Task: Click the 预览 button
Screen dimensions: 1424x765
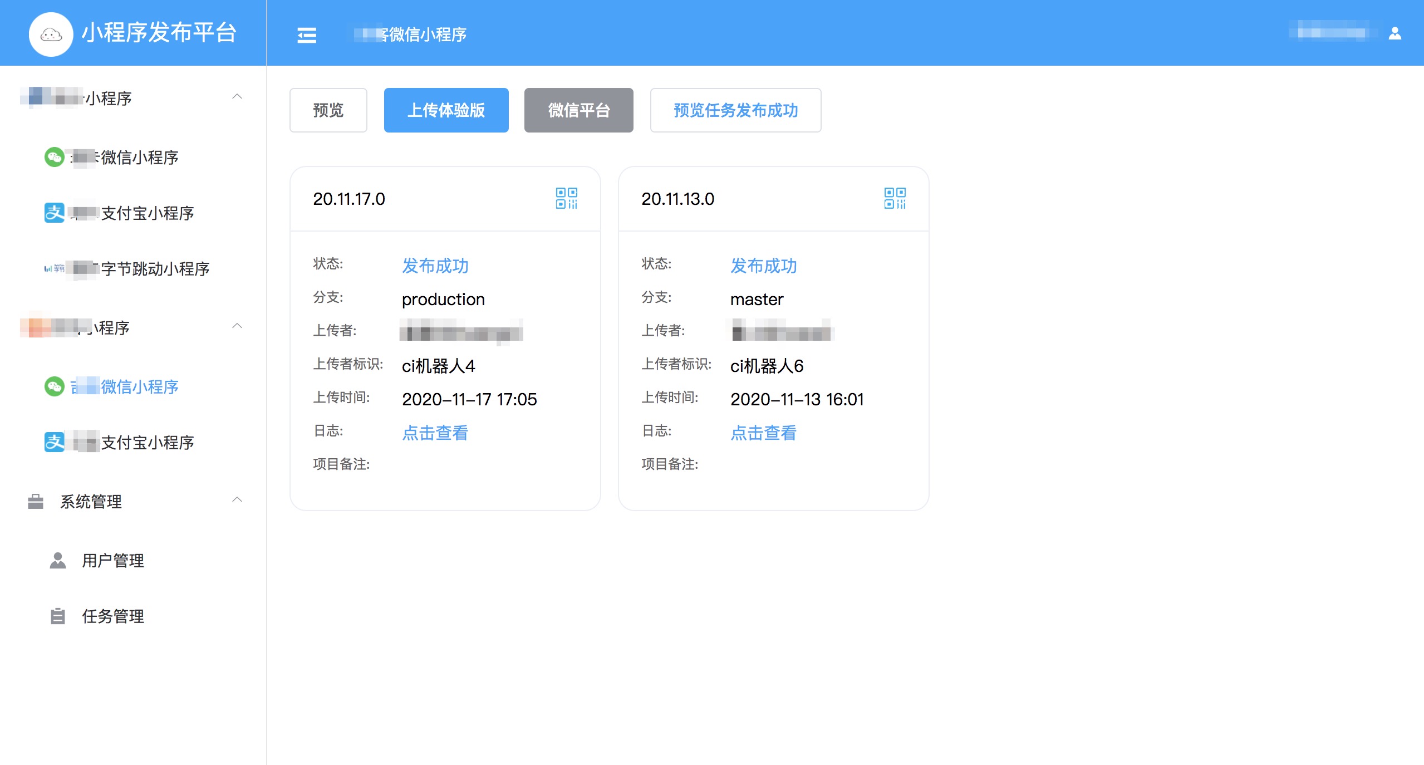Action: pyautogui.click(x=328, y=110)
